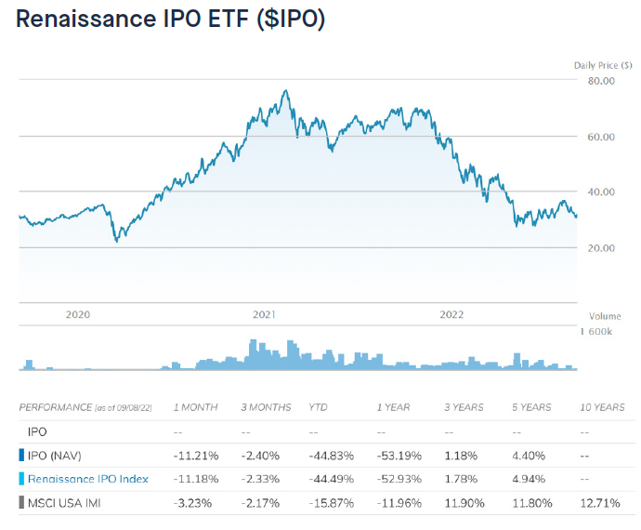Click the Renaissance IPO ETF ($IPO) title
The width and height of the screenshot is (641, 530).
tap(170, 20)
